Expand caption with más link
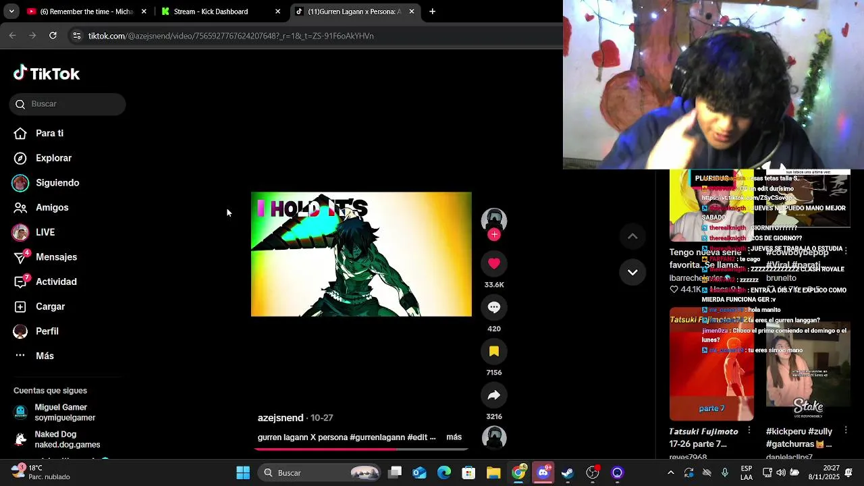 point(454,437)
